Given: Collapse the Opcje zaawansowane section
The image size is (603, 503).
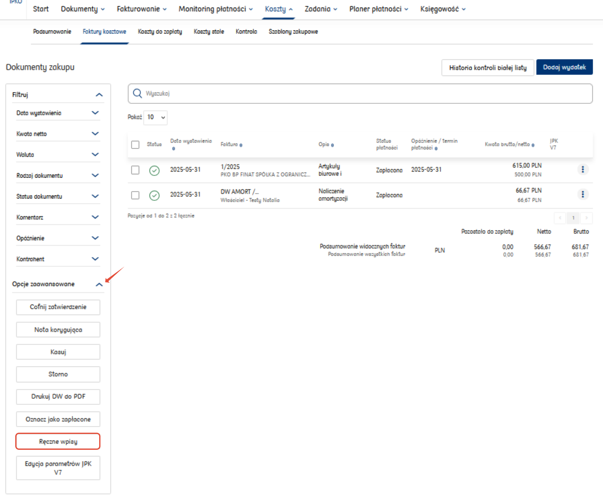Looking at the screenshot, I should click(99, 284).
